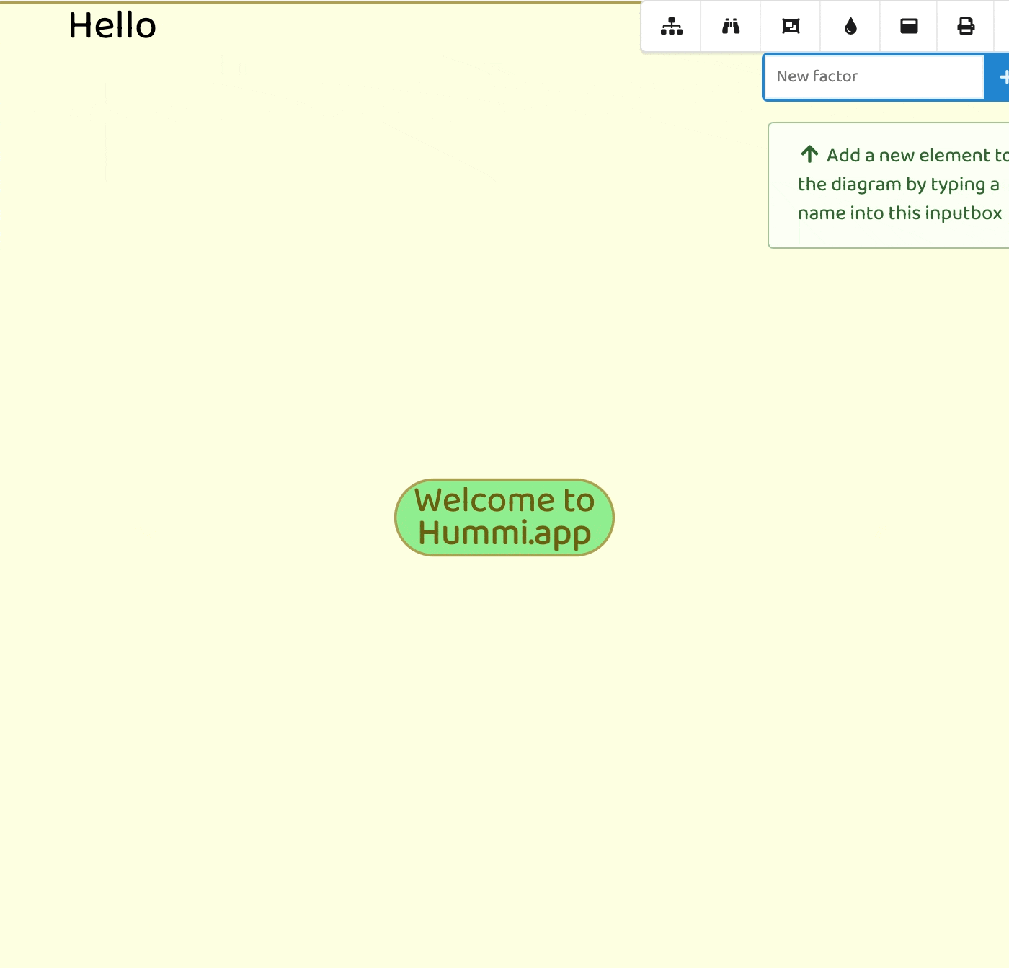Screen dimensions: 1009x968
Task: Click cut-off toolbar button right of printer
Action: tap(1003, 27)
